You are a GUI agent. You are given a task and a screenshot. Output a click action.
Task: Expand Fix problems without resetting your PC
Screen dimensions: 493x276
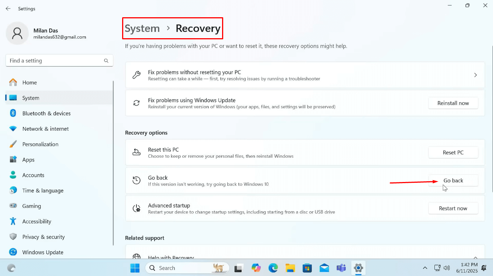[x=475, y=75]
